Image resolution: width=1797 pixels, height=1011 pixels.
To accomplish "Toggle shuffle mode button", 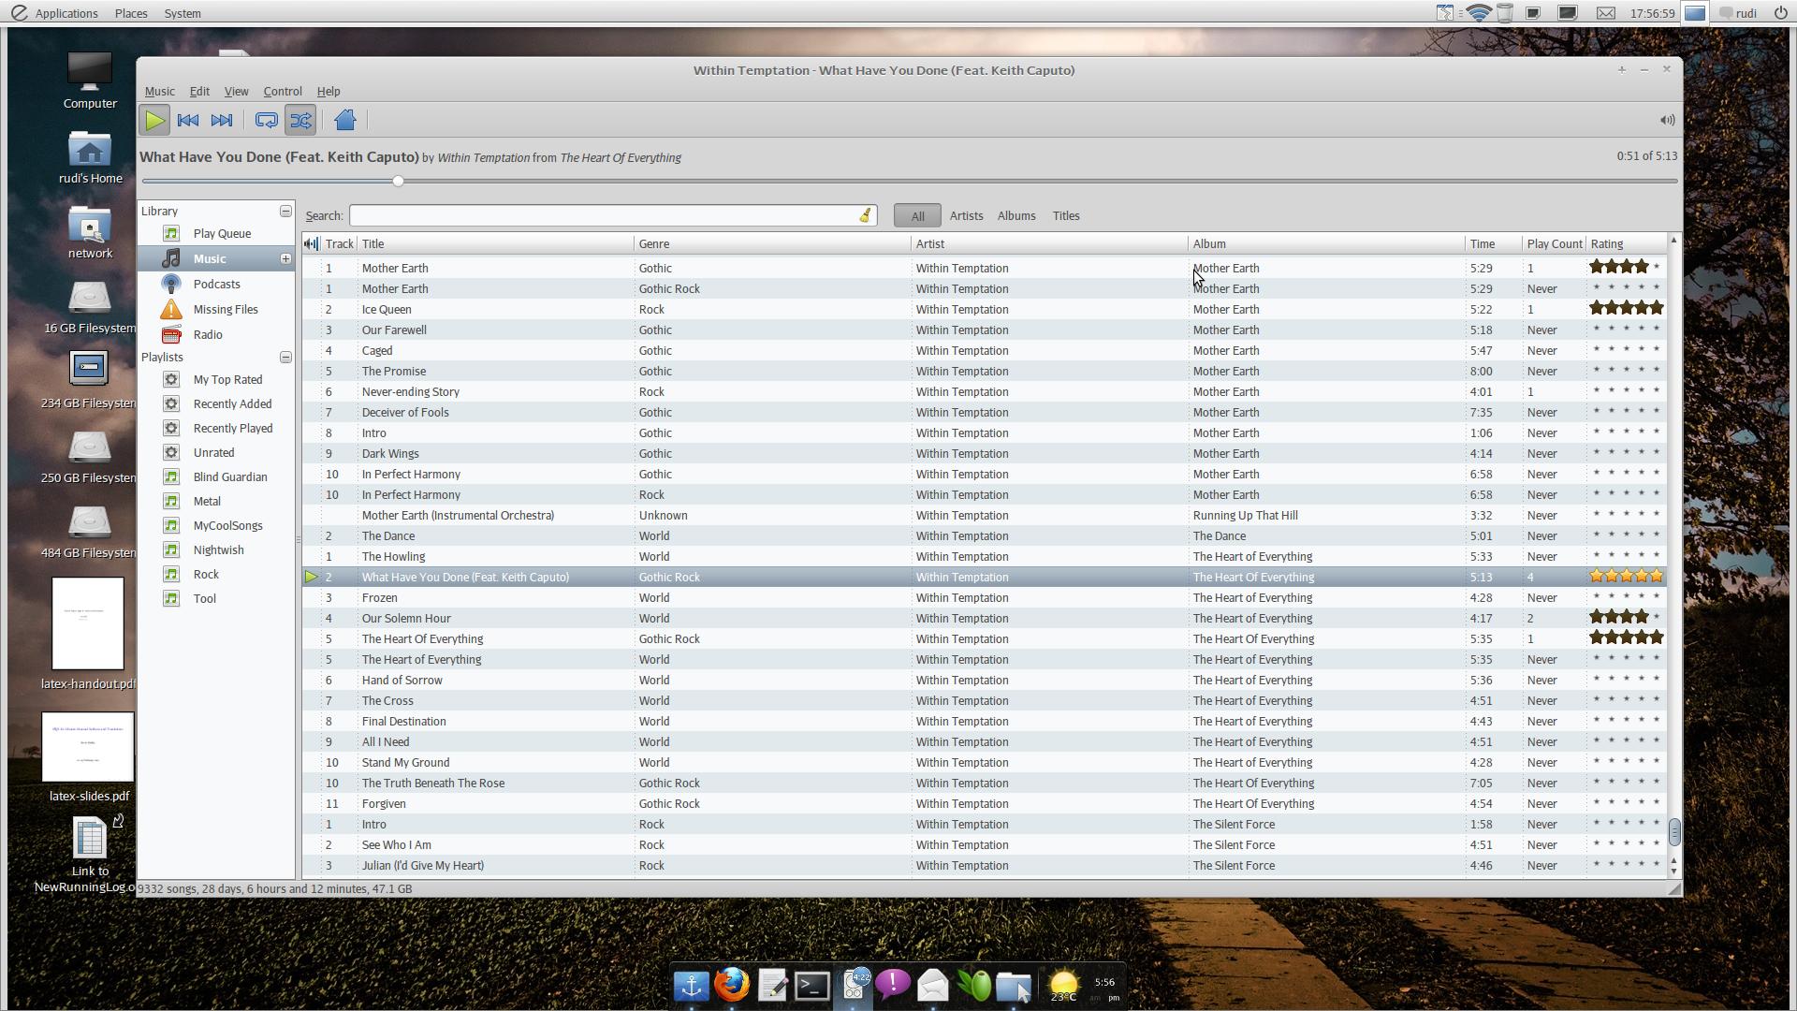I will point(300,120).
